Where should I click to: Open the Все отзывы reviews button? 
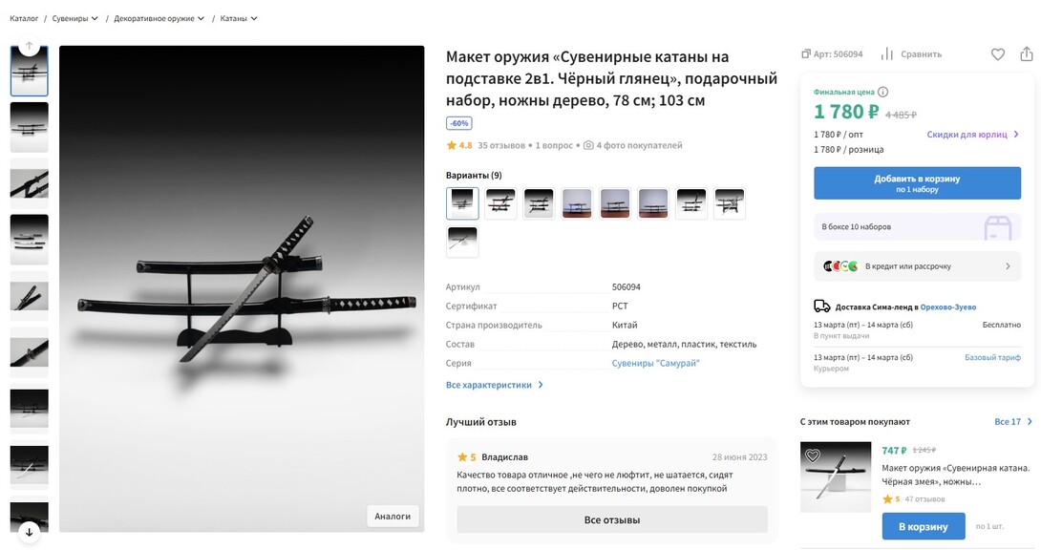[x=612, y=519]
